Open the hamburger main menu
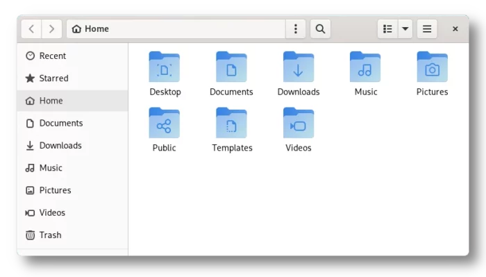The image size is (486, 277). coord(427,29)
